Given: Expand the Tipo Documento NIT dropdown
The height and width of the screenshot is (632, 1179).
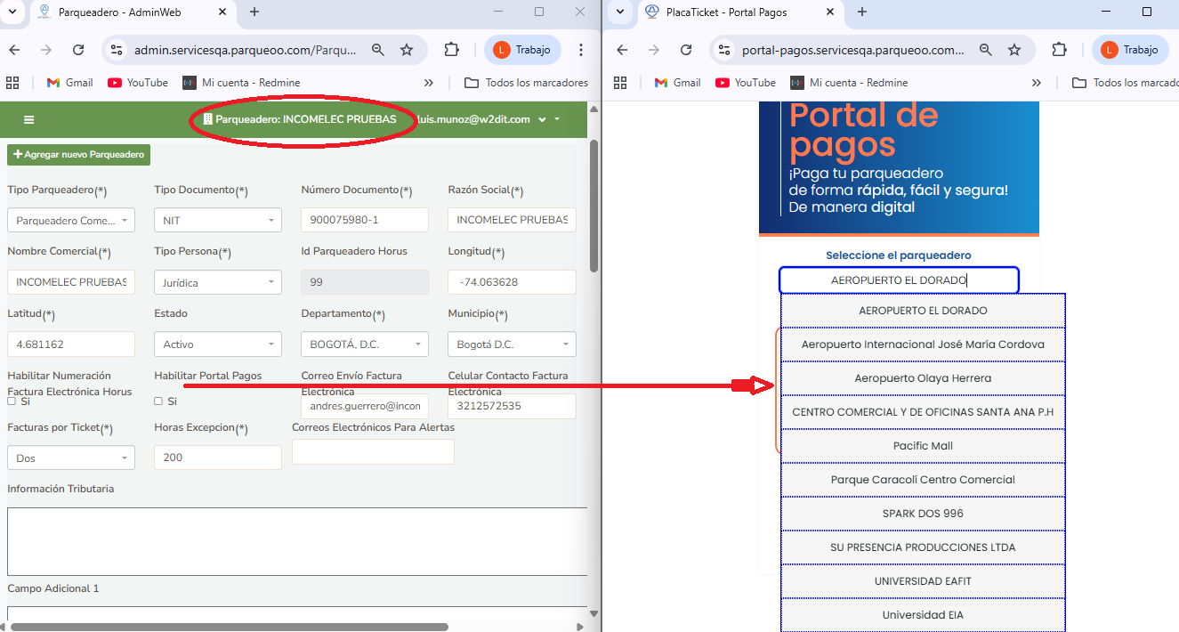Looking at the screenshot, I should coord(217,220).
